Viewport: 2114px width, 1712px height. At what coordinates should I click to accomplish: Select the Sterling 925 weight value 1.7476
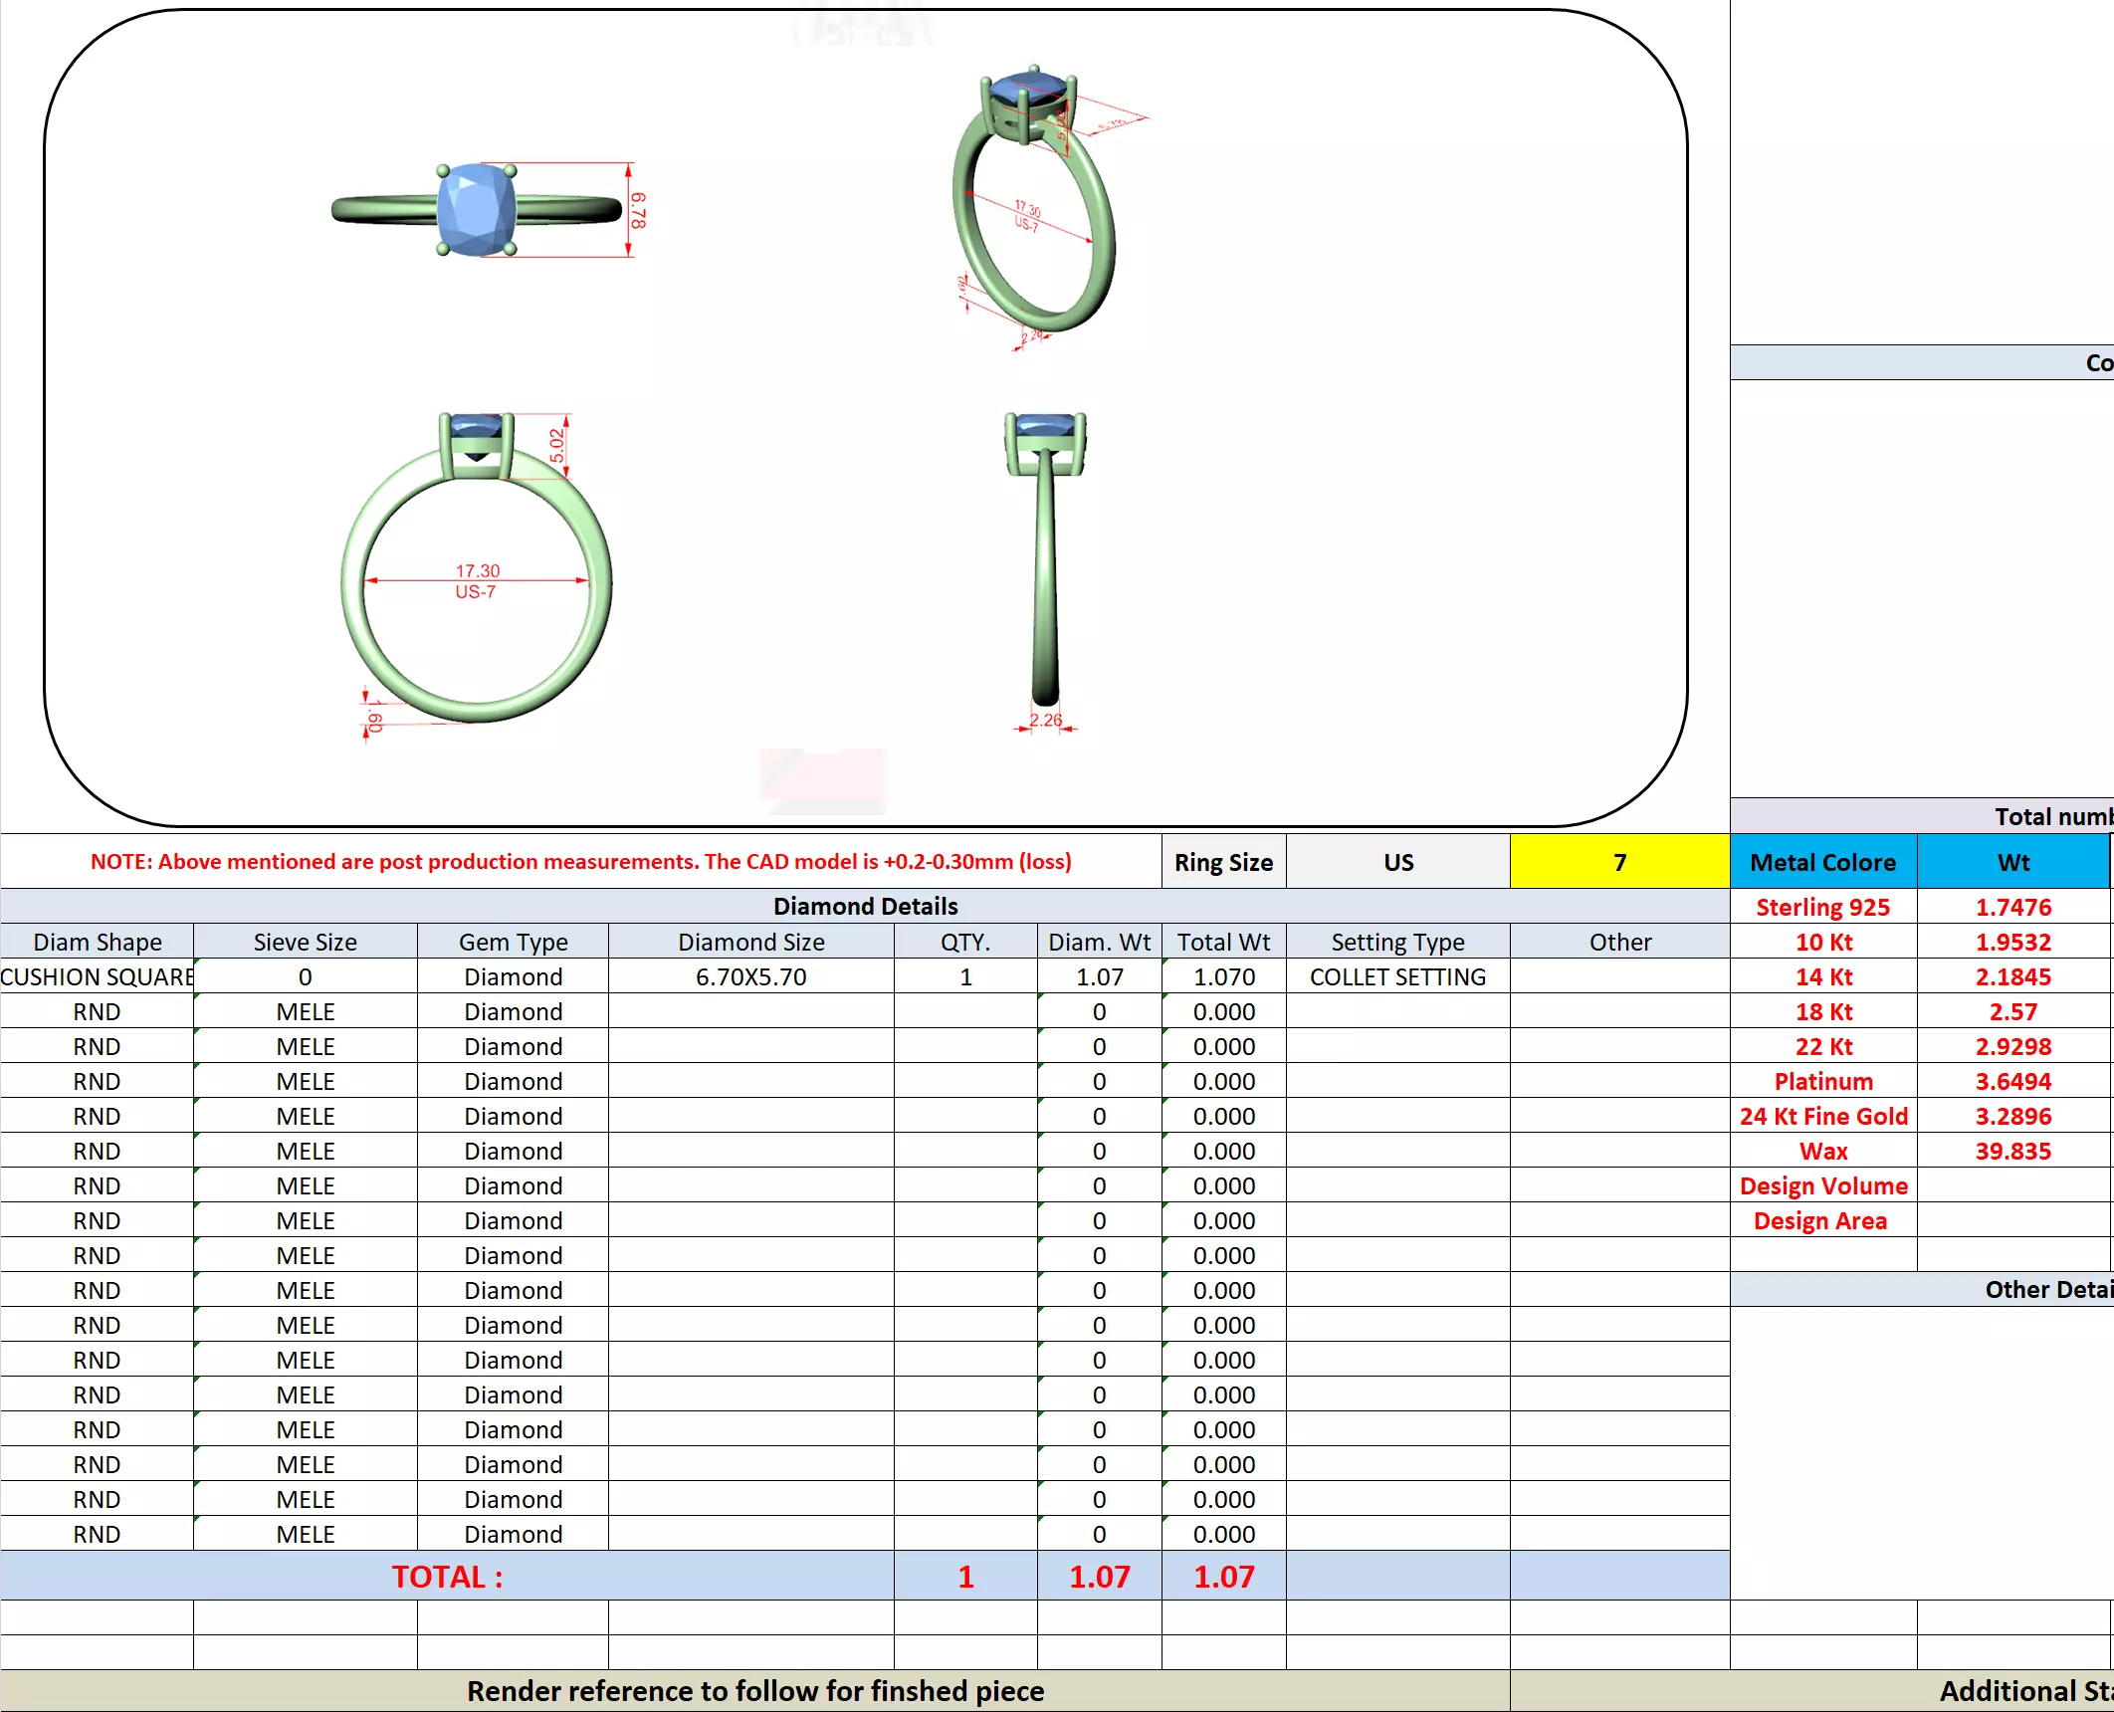tap(2012, 907)
